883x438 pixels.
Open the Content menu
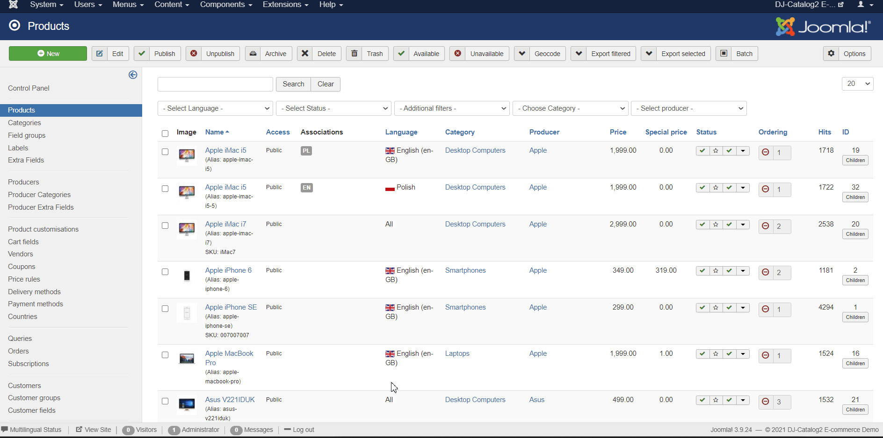tap(172, 5)
